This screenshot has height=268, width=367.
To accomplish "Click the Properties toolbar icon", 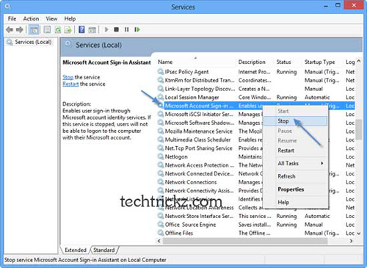I will pos(47,30).
